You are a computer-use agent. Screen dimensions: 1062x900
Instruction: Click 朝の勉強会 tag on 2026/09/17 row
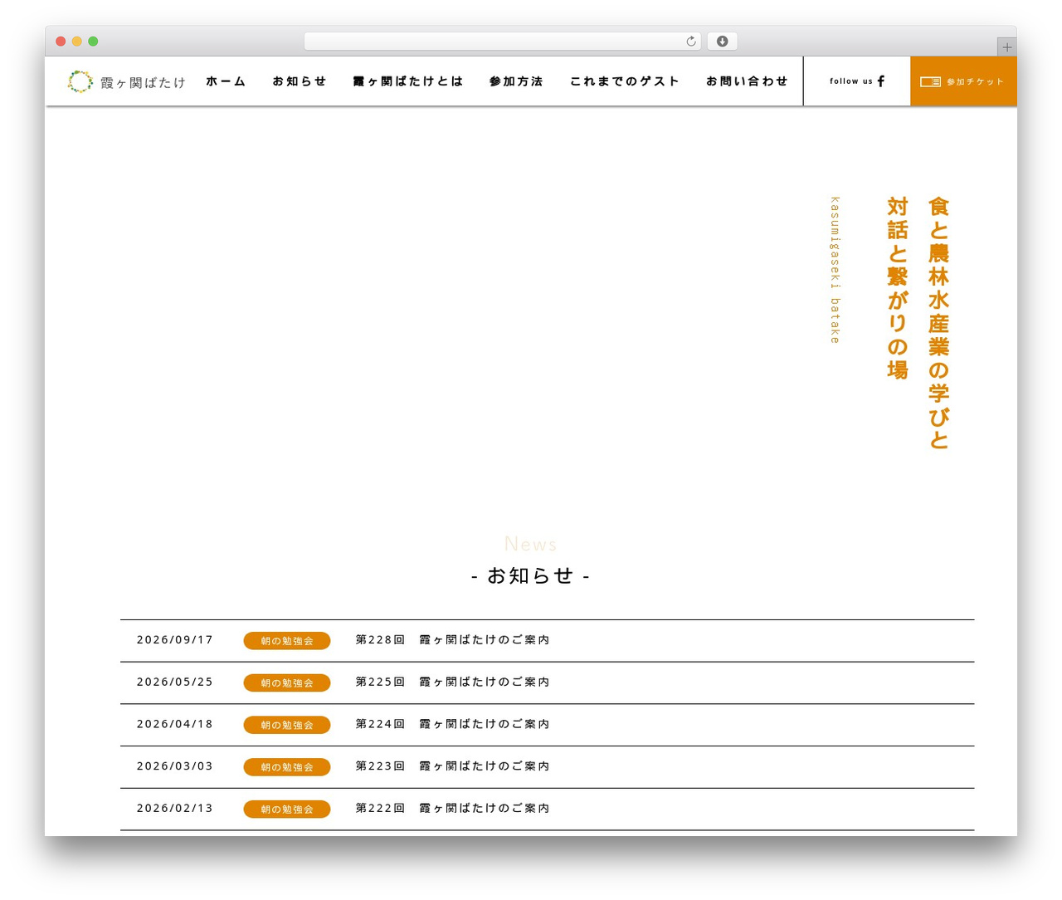pos(287,641)
